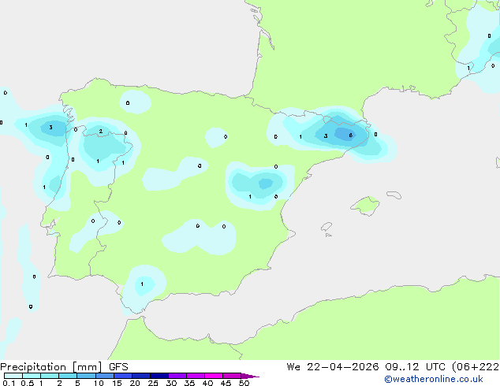Click the "50" legend scale number

coord(244,383)
